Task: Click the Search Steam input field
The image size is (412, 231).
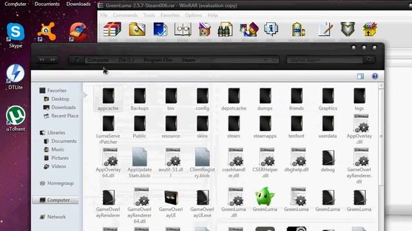Action: (x=324, y=60)
